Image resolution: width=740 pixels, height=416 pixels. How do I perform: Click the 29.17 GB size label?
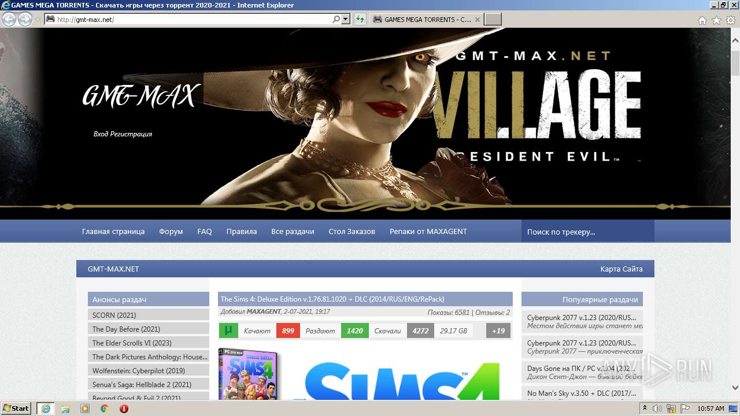[454, 330]
